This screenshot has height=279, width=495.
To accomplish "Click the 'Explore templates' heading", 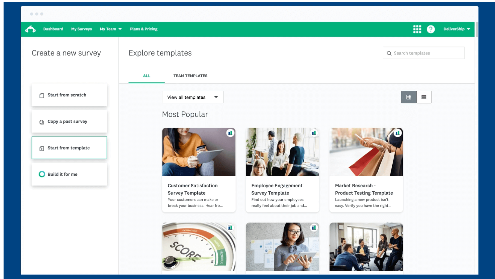I will 160,53.
